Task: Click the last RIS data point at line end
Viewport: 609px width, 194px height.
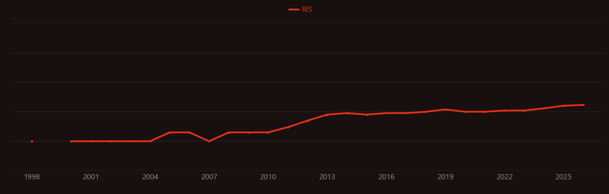Action: [583, 105]
